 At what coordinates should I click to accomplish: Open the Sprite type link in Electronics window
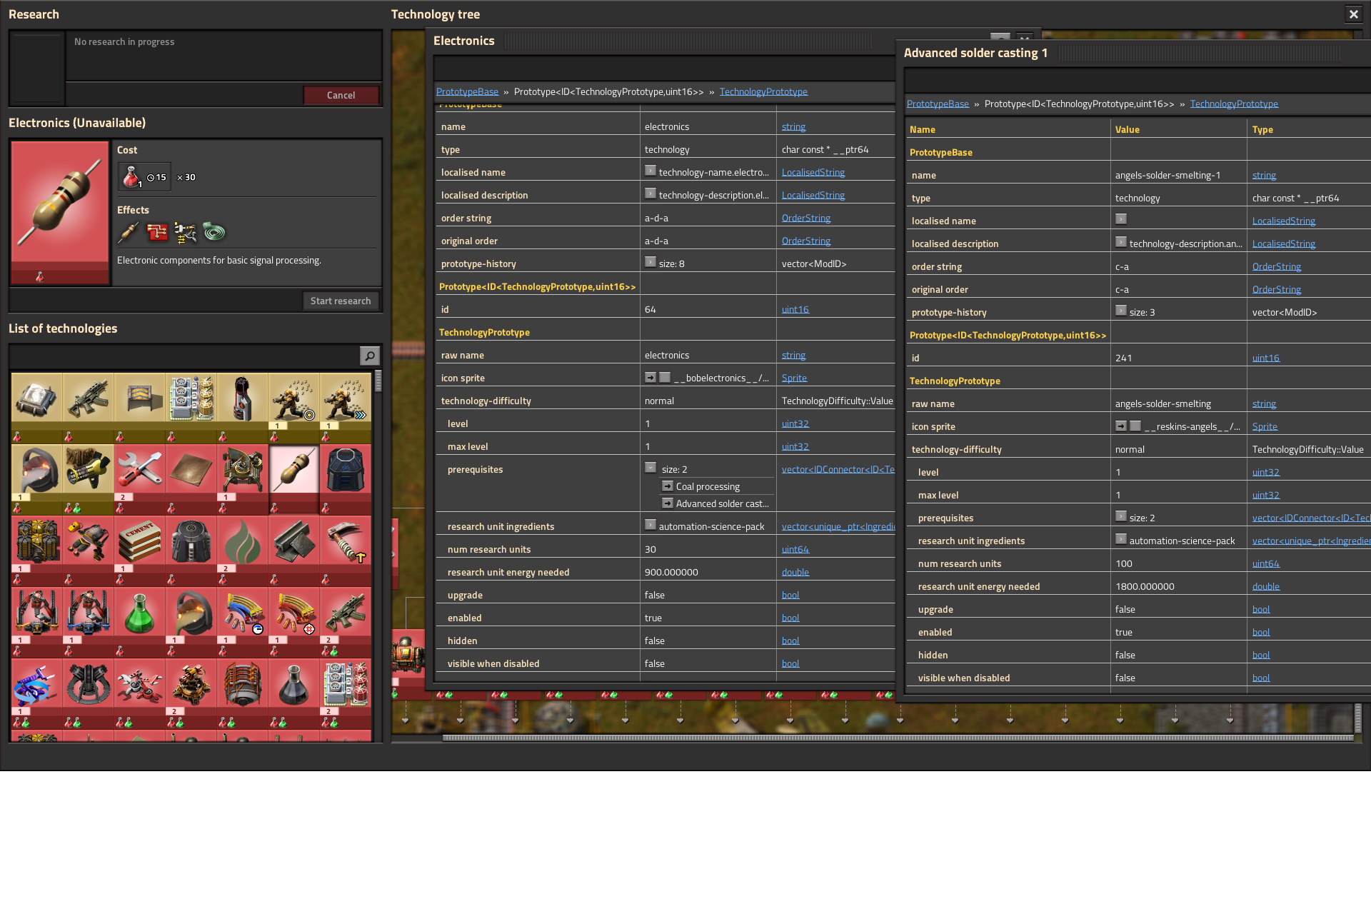point(794,378)
